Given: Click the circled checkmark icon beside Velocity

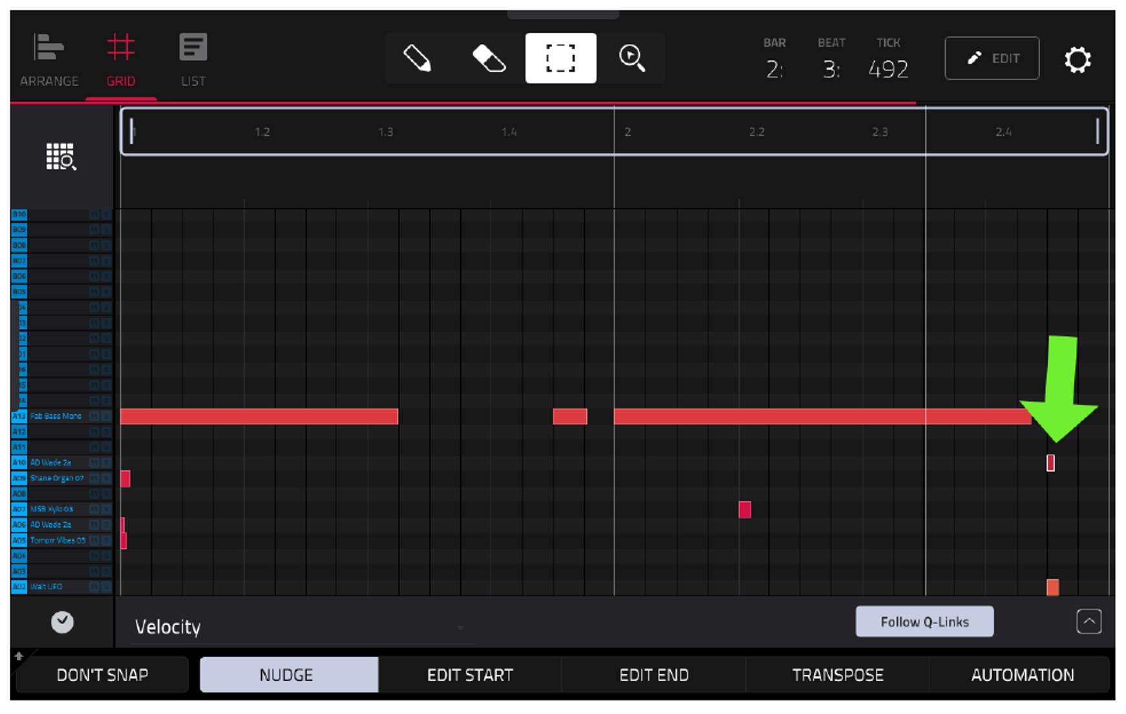Looking at the screenshot, I should coord(62,622).
